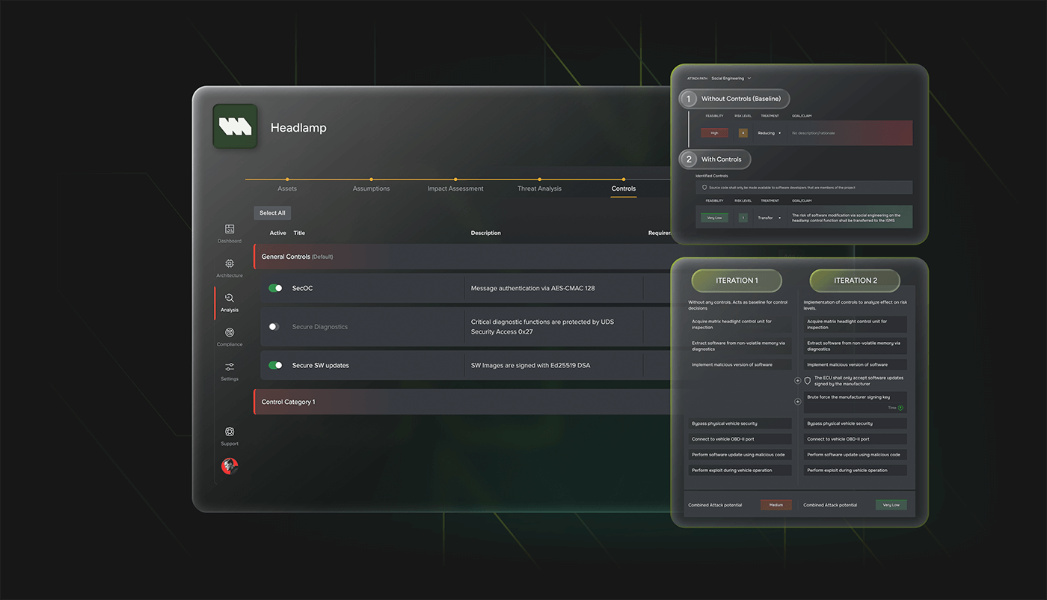Switch to the Impact Assessment tab
Screen dimensions: 1047x600
click(x=455, y=189)
